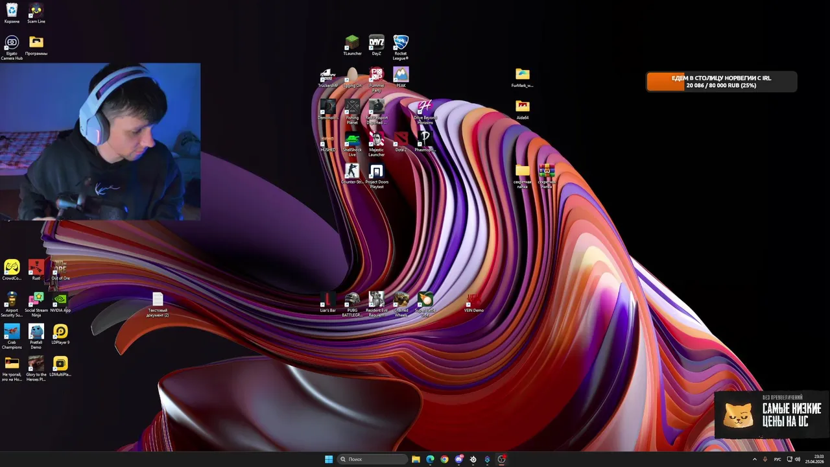Select the Pummel Party shortcut
Viewport: 830px width, 467px height.
coord(377,80)
